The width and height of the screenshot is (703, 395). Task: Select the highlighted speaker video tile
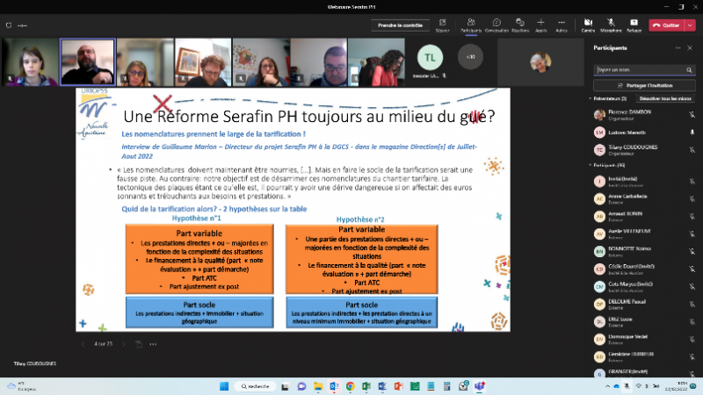(x=88, y=61)
